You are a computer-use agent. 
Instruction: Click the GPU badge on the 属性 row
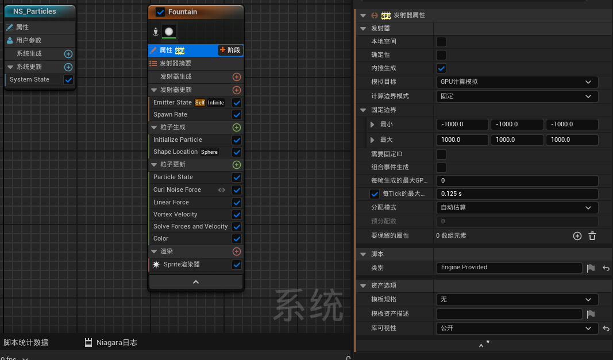179,50
